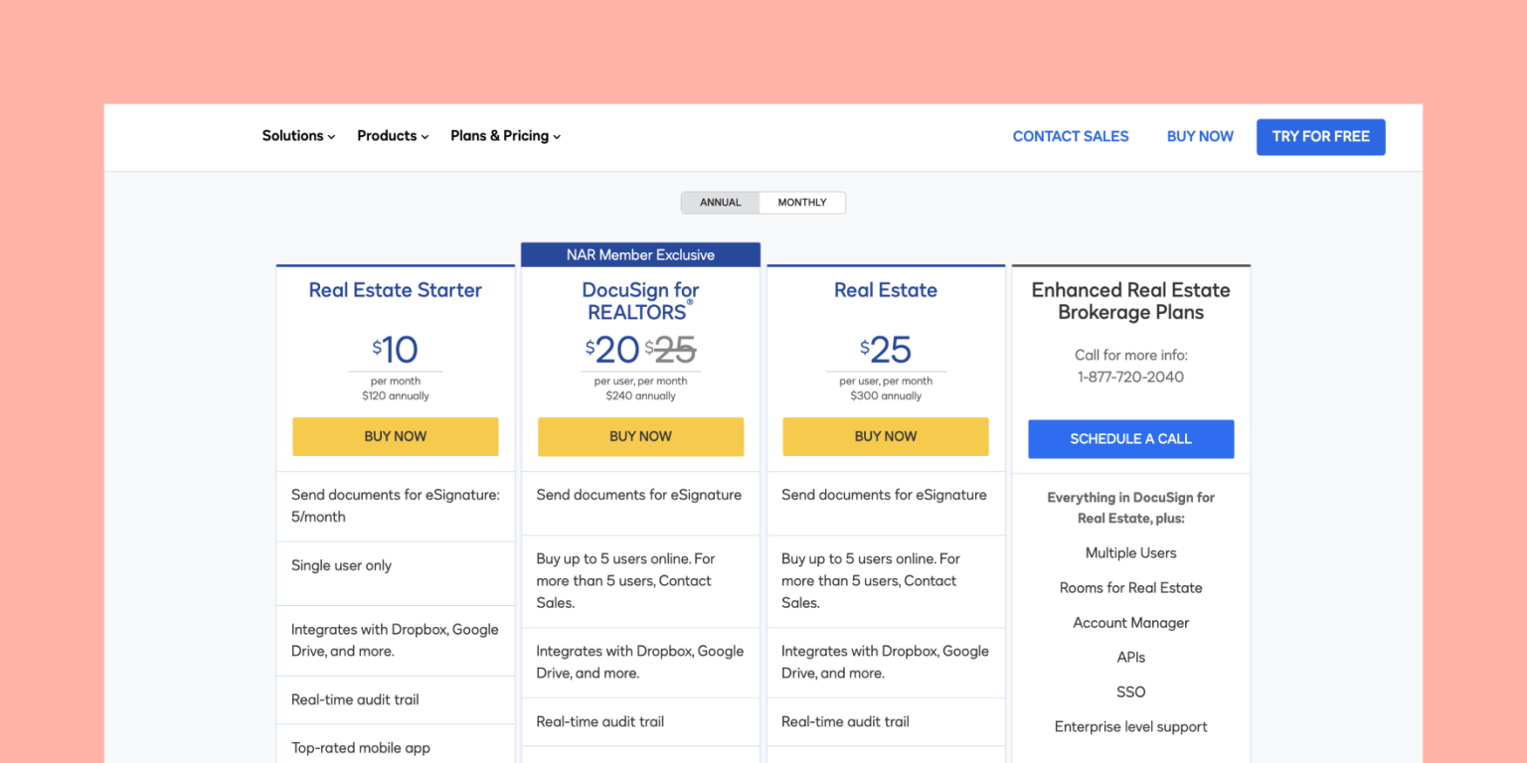Select the Real Estate plan heading
This screenshot has width=1527, height=763.
pos(885,289)
